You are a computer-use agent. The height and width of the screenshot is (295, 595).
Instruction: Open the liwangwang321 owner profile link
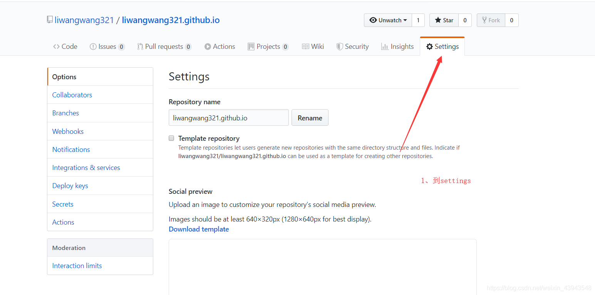(x=84, y=20)
